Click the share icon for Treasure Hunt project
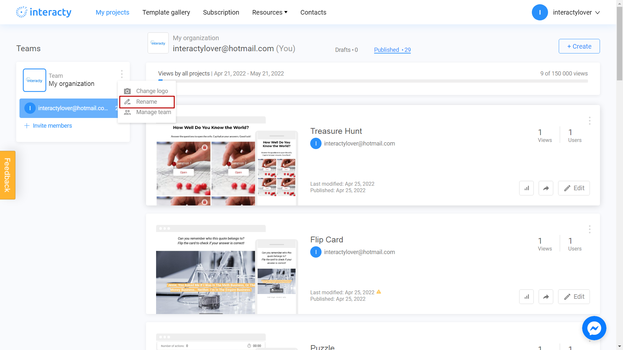This screenshot has height=350, width=623. pos(546,188)
